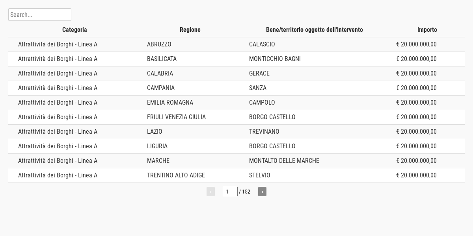Click the page number input box
The width and height of the screenshot is (473, 236).
pyautogui.click(x=230, y=192)
